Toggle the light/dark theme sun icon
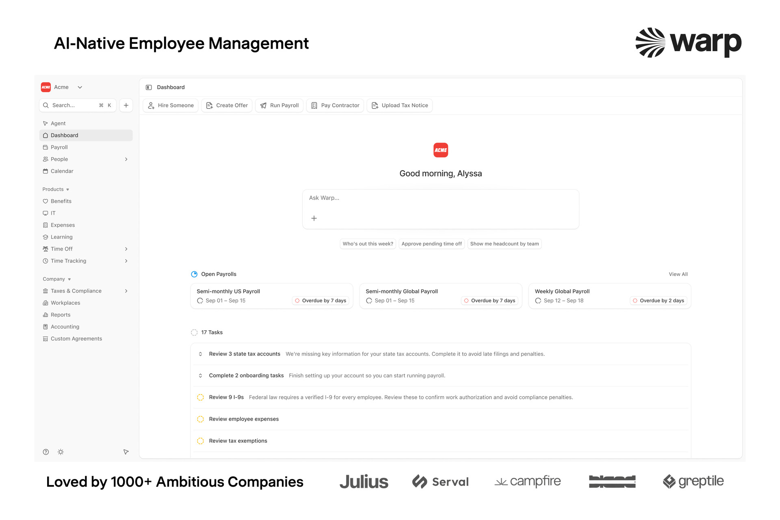 (x=61, y=452)
